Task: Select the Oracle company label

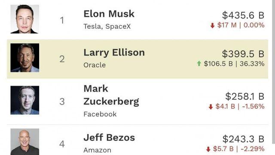Action: [95, 65]
